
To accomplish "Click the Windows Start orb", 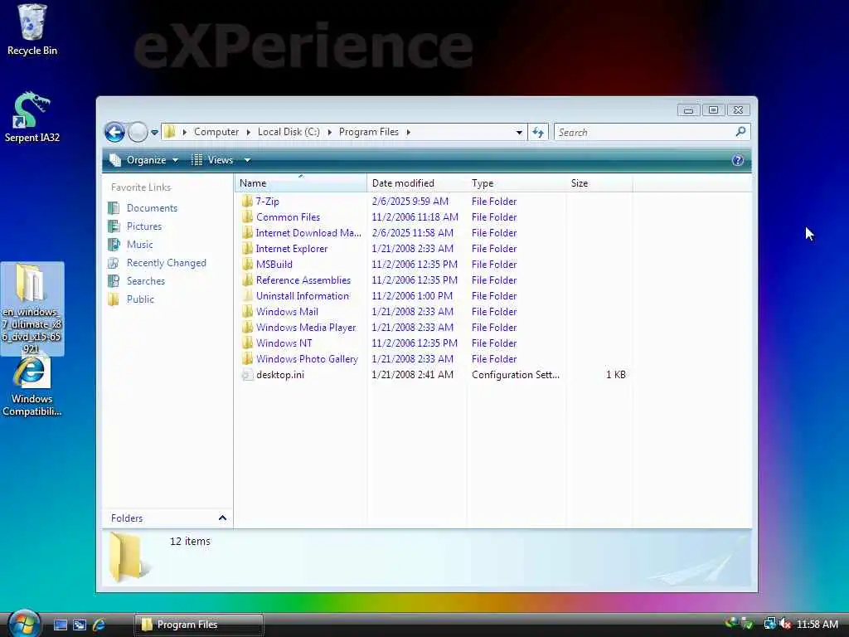I will [24, 624].
